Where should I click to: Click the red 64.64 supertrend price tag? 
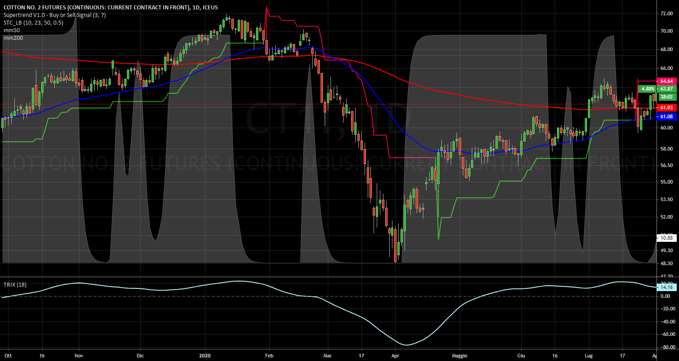click(666, 81)
